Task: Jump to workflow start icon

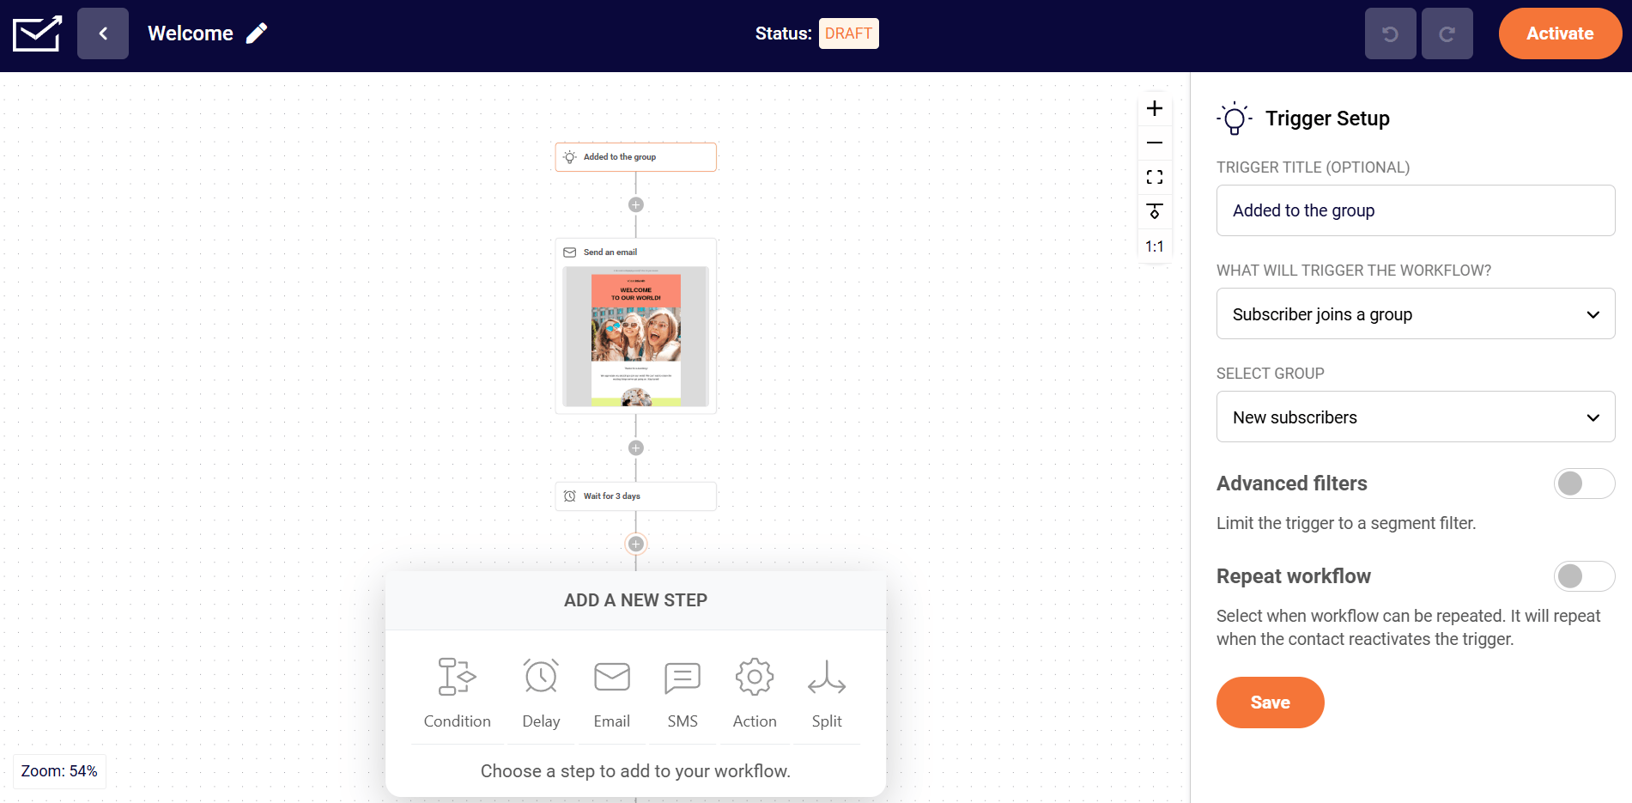Action: pyautogui.click(x=1155, y=211)
